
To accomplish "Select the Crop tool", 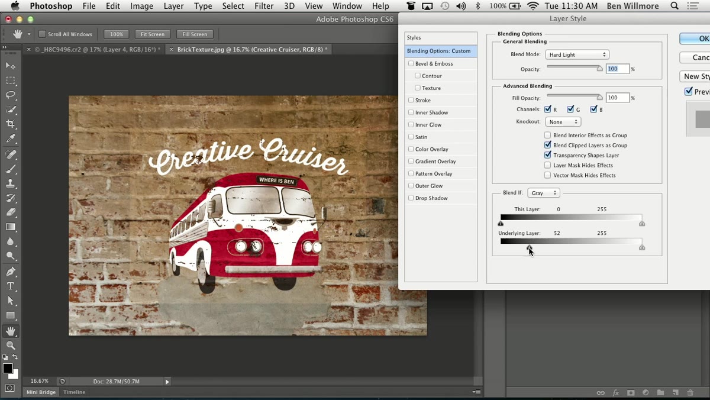I will pyautogui.click(x=11, y=124).
